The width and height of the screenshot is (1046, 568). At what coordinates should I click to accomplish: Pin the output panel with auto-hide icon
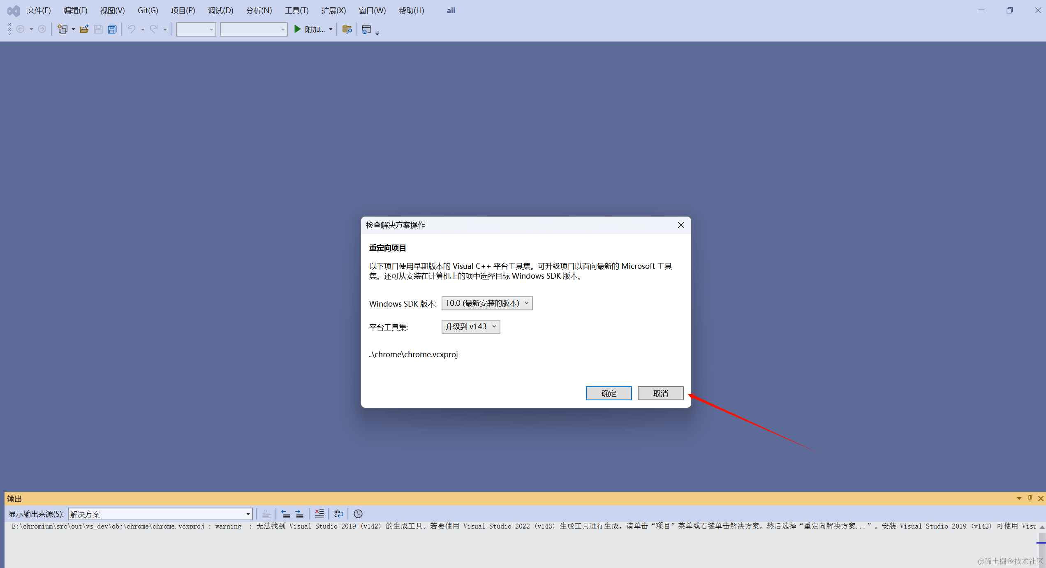pyautogui.click(x=1030, y=498)
